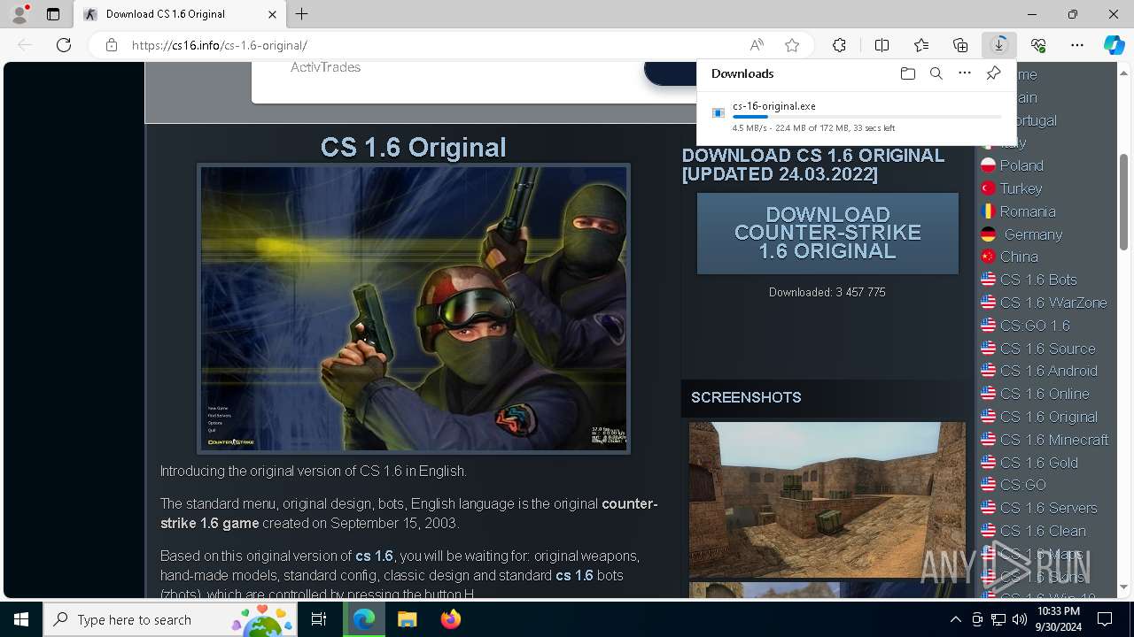Open more options in Downloads panel
The image size is (1134, 637).
coord(965,73)
